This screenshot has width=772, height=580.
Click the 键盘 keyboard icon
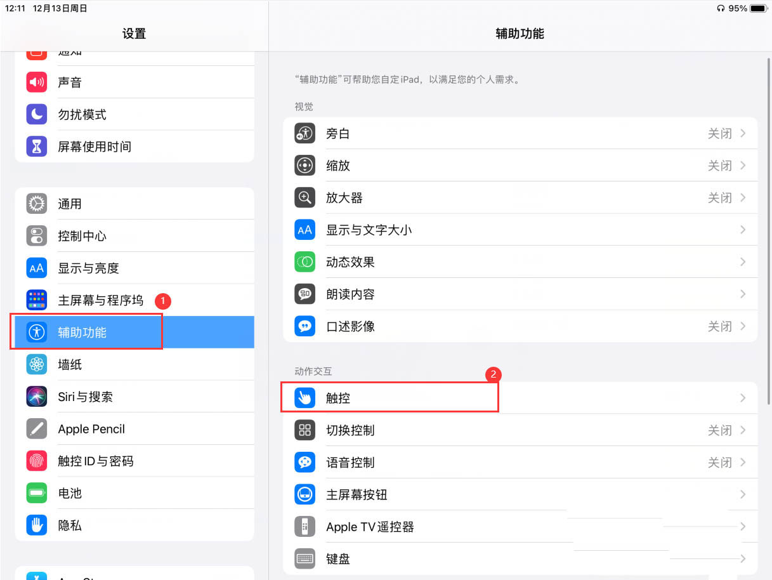click(304, 558)
